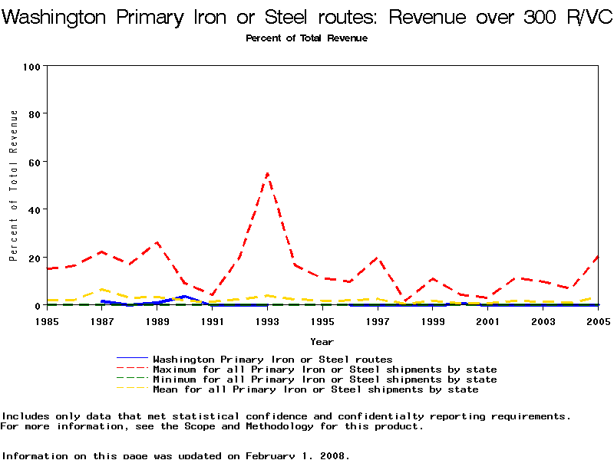Click the solid blue line sample in legend
This screenshot has width=614, height=460.
pyautogui.click(x=131, y=359)
